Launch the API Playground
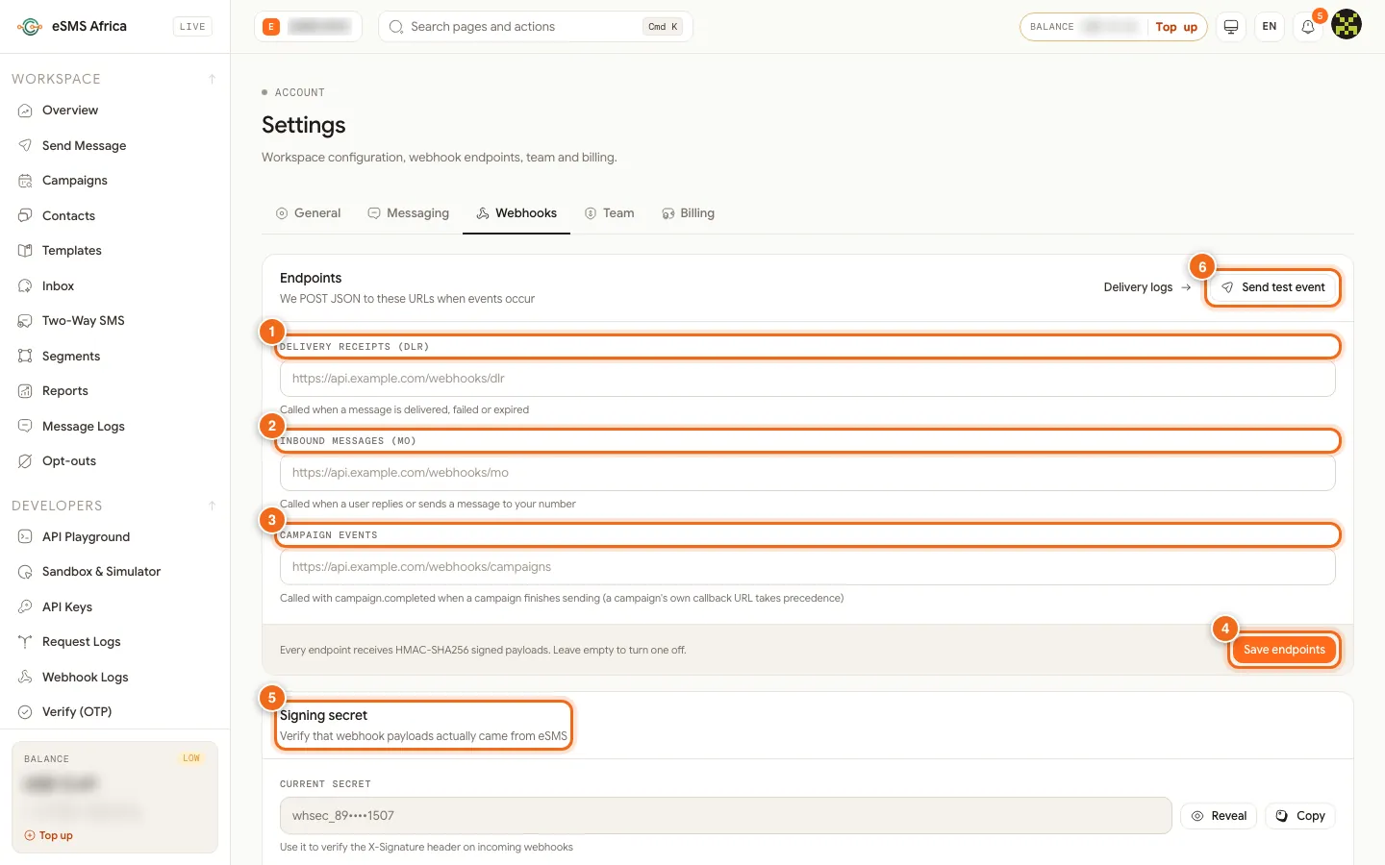Image resolution: width=1385 pixels, height=865 pixels. [x=114, y=536]
